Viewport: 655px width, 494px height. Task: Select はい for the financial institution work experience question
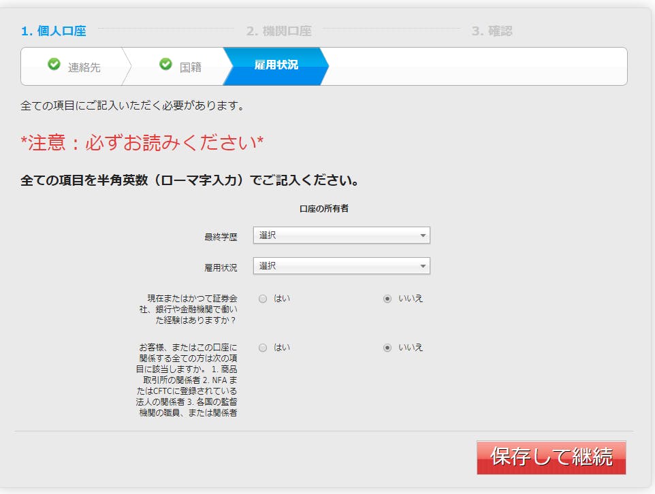point(263,299)
